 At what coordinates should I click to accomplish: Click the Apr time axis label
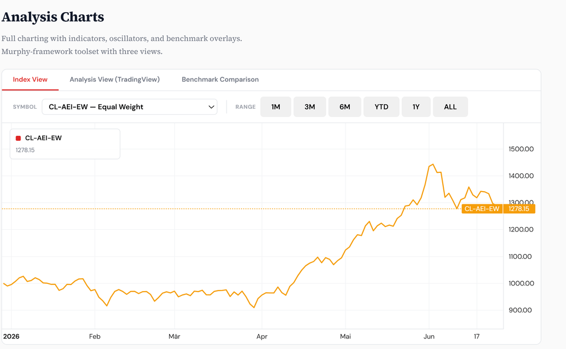261,336
